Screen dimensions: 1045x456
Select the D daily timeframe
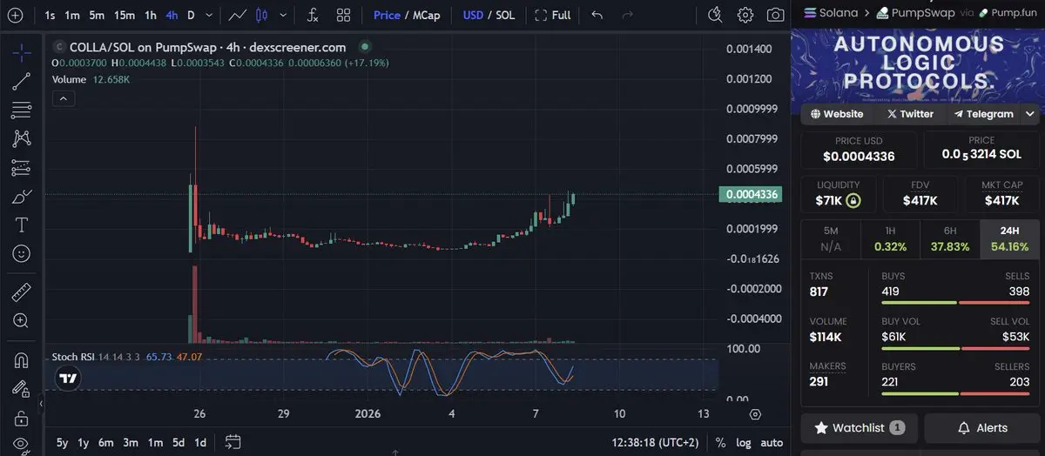click(192, 15)
